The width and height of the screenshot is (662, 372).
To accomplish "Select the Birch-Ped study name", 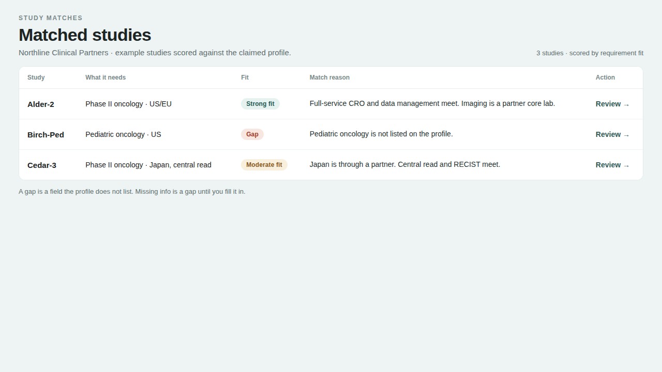I will (x=46, y=135).
